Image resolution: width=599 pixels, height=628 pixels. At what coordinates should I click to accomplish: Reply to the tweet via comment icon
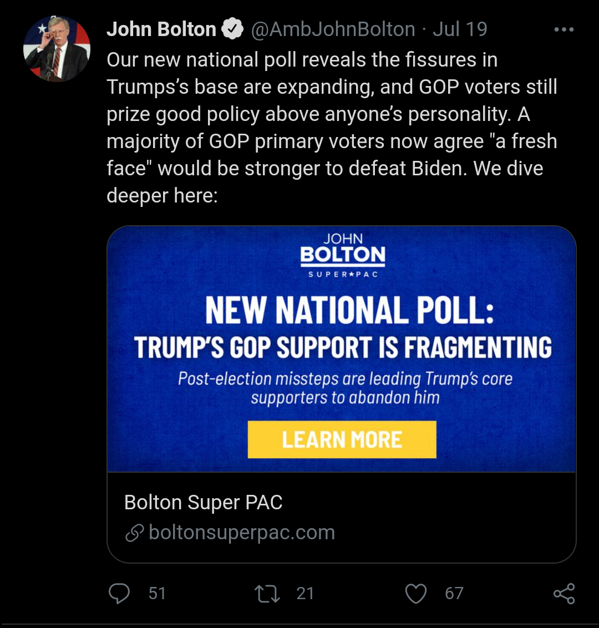coord(119,594)
